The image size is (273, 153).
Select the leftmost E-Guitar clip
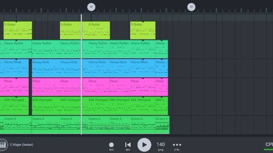pyautogui.click(x=18, y=30)
